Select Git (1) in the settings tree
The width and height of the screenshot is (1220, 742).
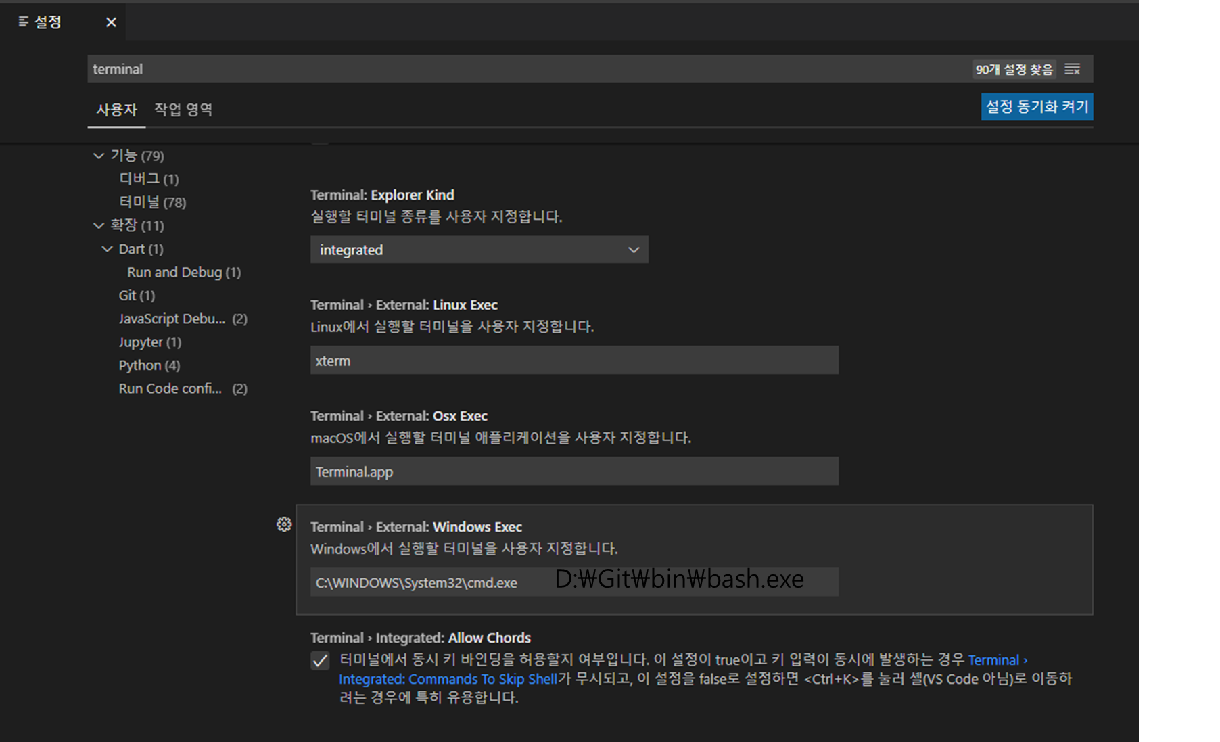point(137,296)
